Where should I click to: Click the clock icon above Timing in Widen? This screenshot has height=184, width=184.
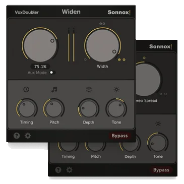[x=26, y=89]
